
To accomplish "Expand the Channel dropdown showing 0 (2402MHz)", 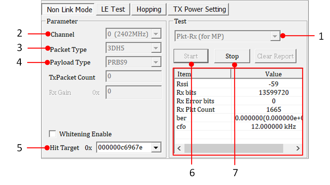I will click(156, 34).
